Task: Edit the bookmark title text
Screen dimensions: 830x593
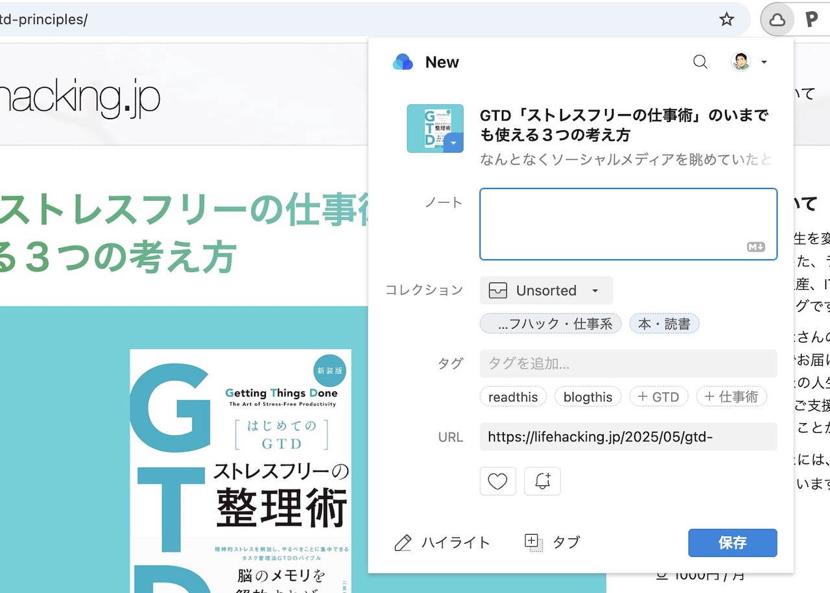Action: pyautogui.click(x=624, y=125)
